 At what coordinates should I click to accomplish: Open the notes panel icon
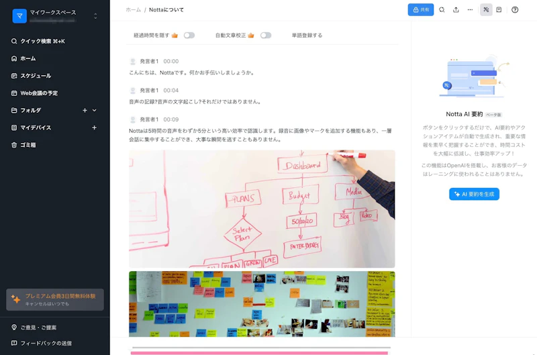pos(499,9)
